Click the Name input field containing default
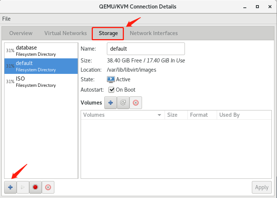Screen dimensions: 277x198 point(146,49)
